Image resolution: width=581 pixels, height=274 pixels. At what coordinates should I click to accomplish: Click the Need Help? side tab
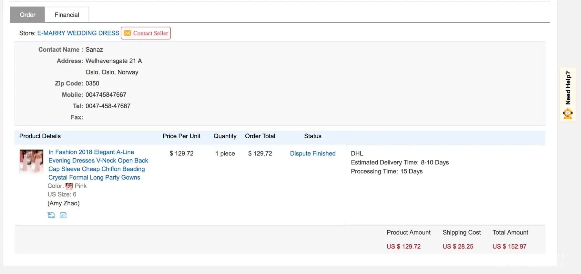[x=568, y=88]
